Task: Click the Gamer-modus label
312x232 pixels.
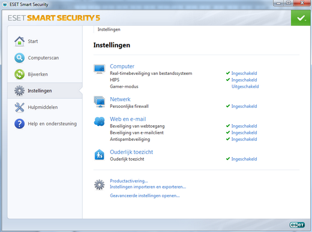Action: click(124, 86)
